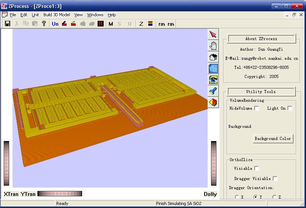Check the Light On option
This screenshot has height=208, width=306.
(x=290, y=109)
